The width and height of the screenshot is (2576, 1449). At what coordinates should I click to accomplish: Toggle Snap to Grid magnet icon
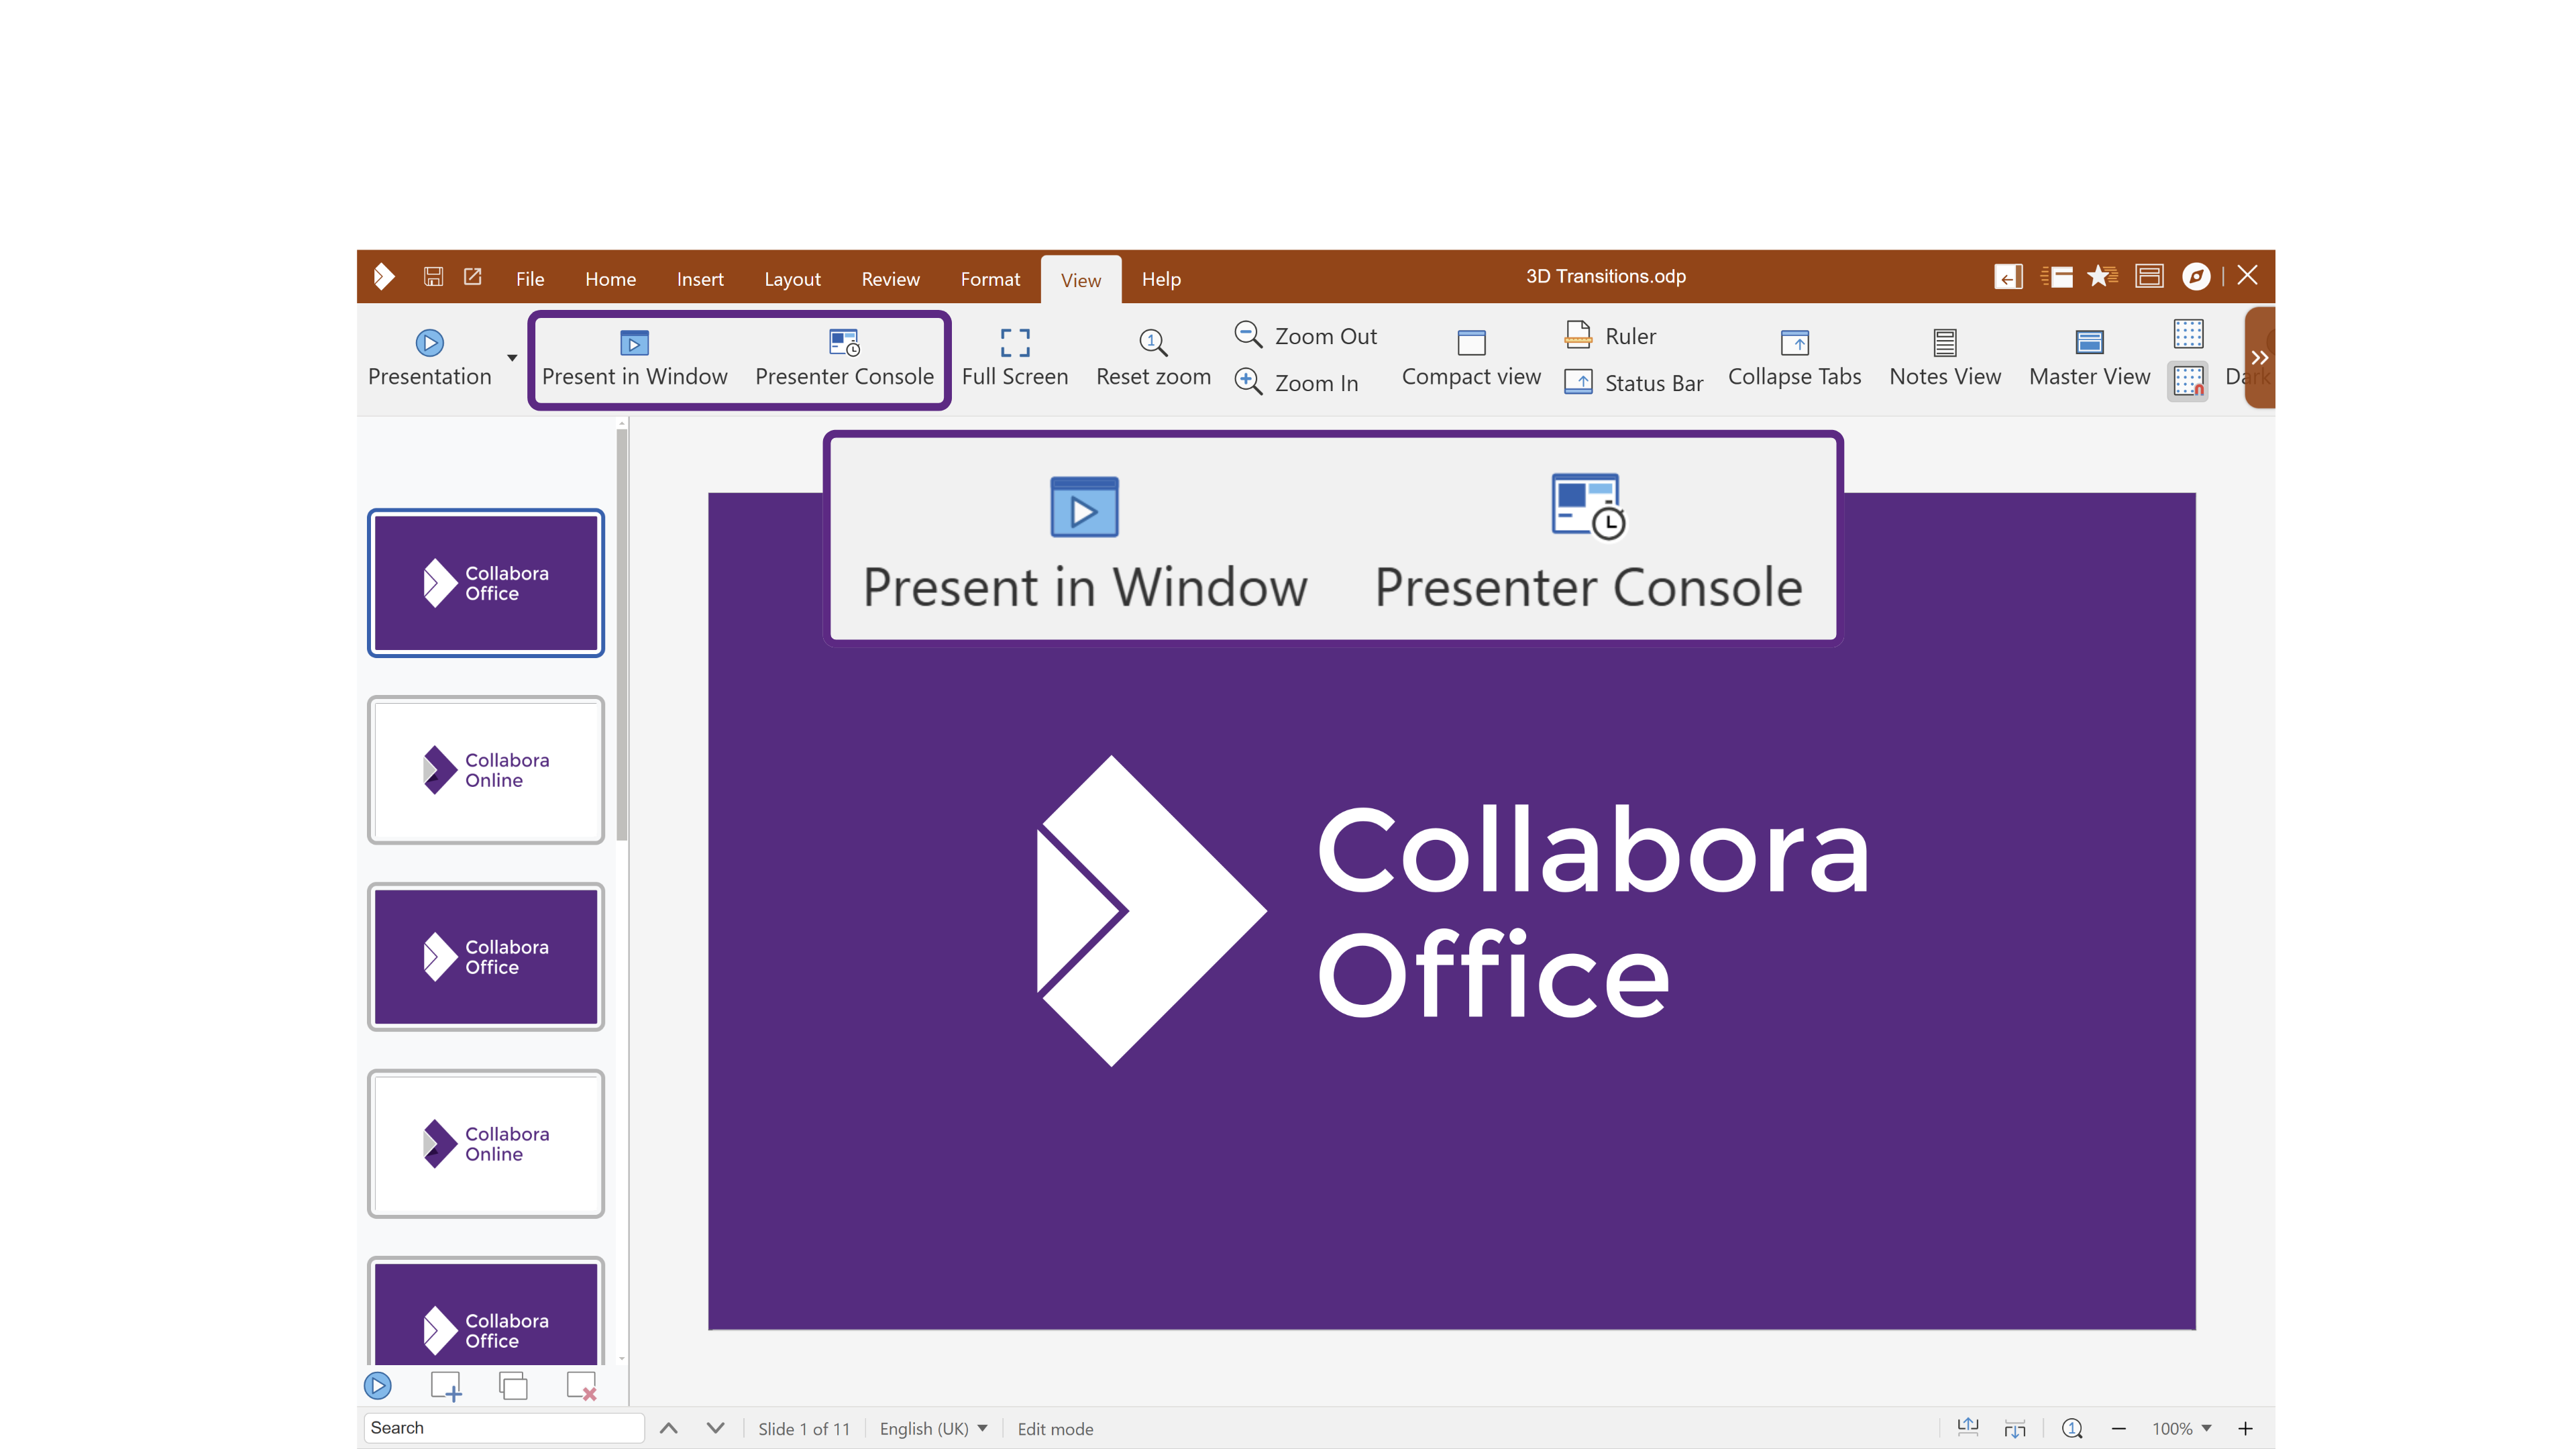pyautogui.click(x=2188, y=381)
